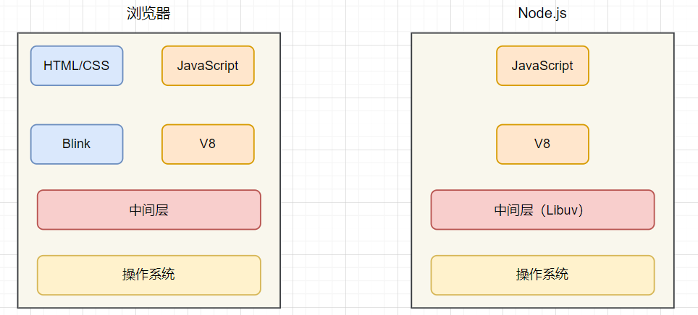Select the Node.js title text
This screenshot has height=315, width=698.
click(x=542, y=13)
